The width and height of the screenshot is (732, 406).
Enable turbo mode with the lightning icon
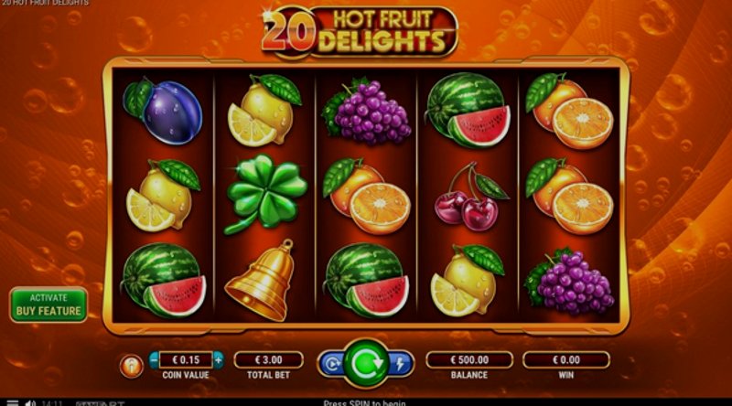pos(400,364)
